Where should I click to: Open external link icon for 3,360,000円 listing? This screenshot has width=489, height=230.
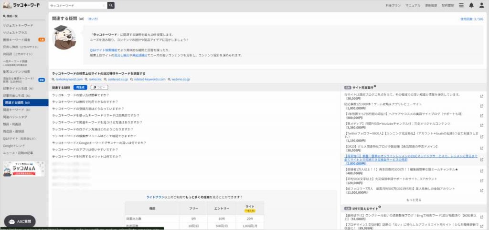(x=481, y=125)
